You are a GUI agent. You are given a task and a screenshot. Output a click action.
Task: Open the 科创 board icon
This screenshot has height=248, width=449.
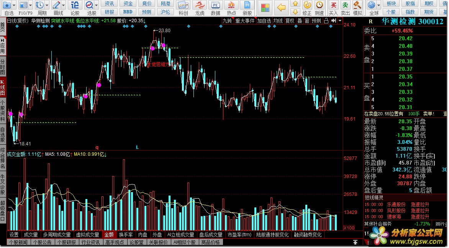[x=183, y=5]
